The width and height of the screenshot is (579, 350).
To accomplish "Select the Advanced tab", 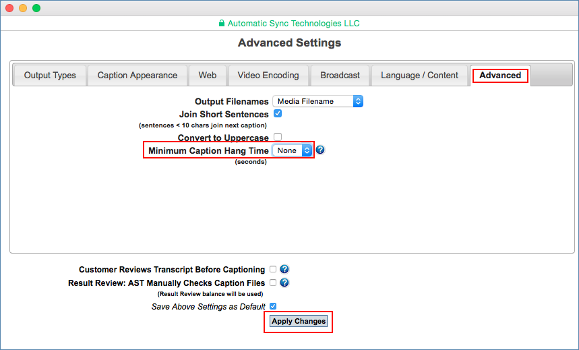I will (x=500, y=76).
